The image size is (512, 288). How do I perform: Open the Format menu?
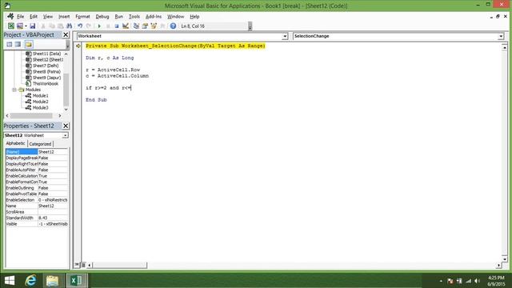point(82,16)
